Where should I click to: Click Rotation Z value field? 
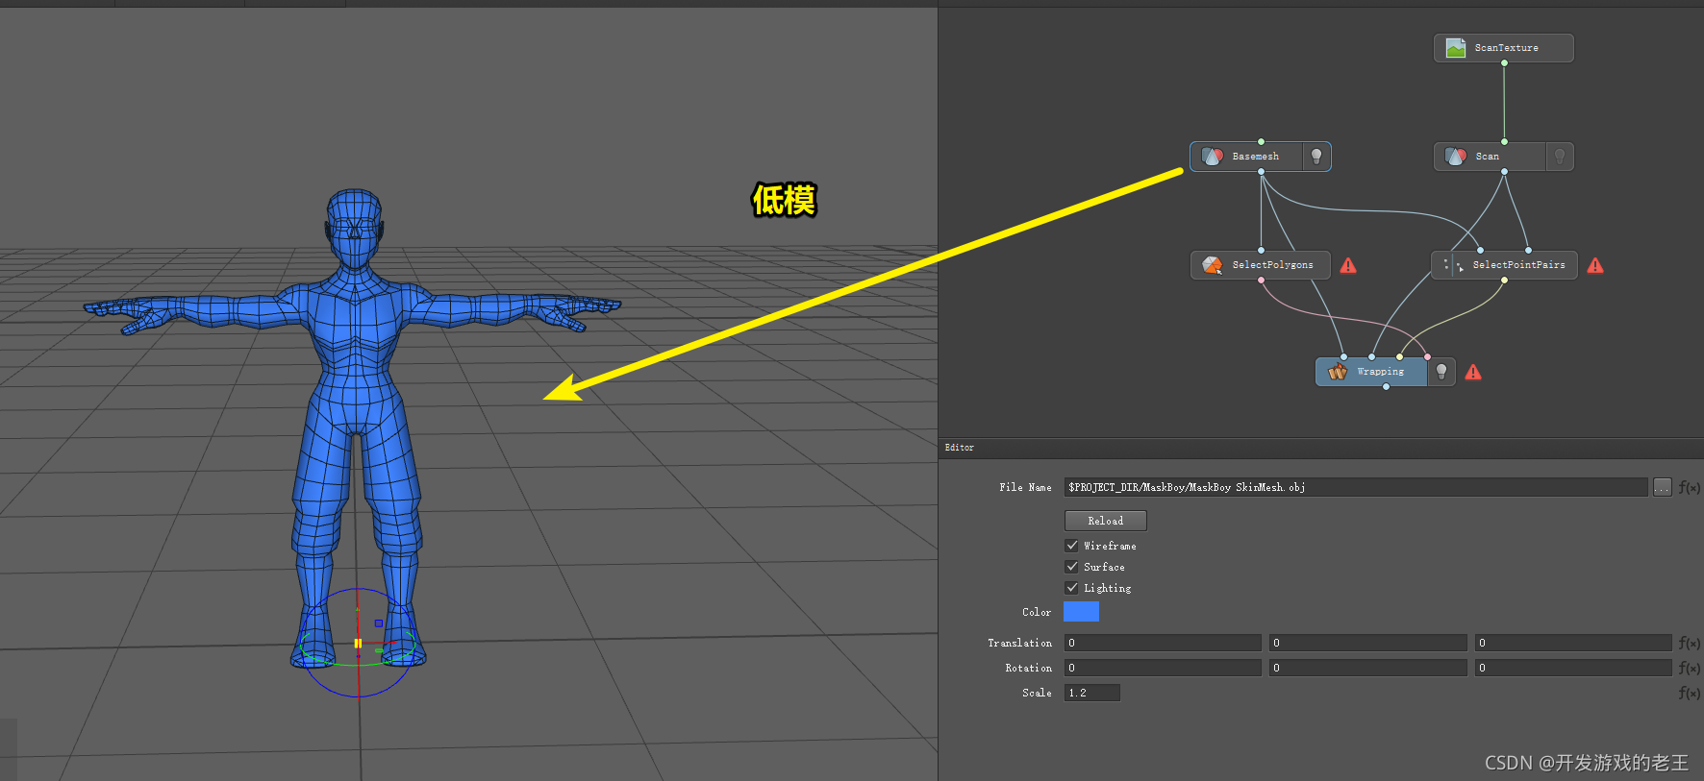tap(1573, 668)
